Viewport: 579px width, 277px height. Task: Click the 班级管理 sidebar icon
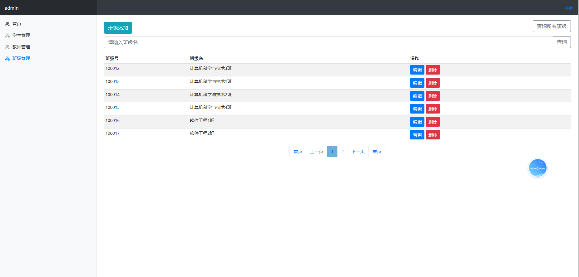click(7, 59)
